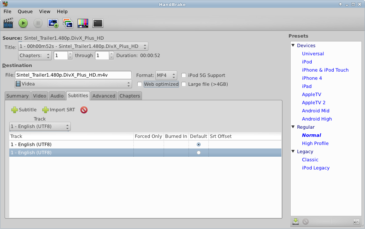Select the iPhone & iPod Touch preset
The width and height of the screenshot is (365, 229).
click(x=325, y=70)
